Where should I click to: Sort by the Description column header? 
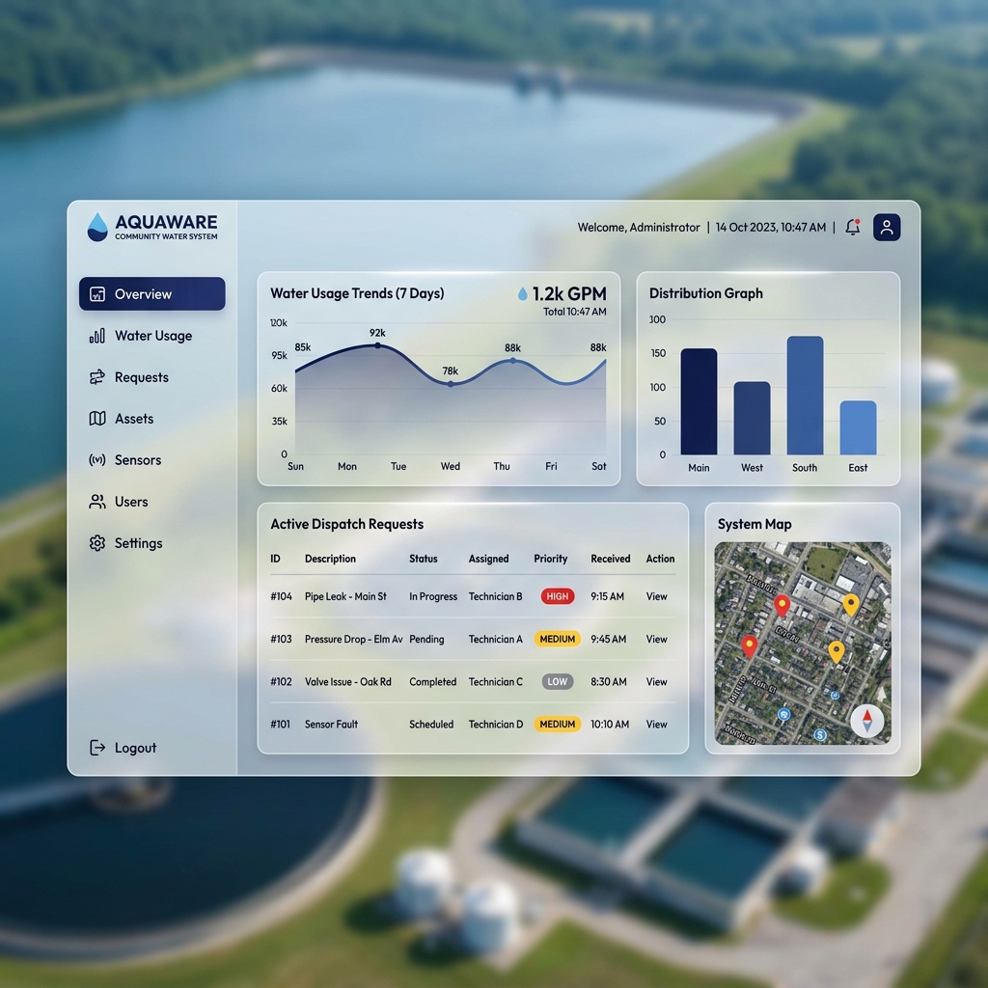pyautogui.click(x=330, y=559)
